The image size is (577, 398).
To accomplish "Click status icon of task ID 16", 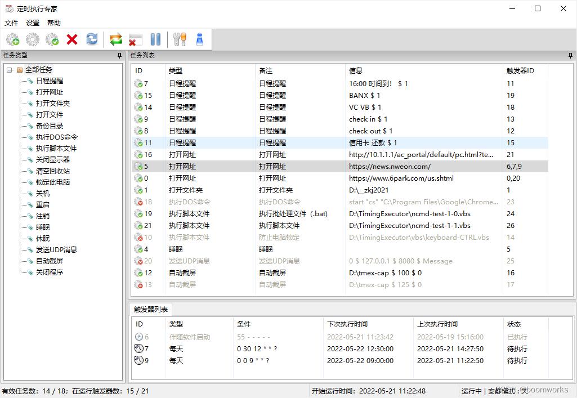I will pos(138,155).
